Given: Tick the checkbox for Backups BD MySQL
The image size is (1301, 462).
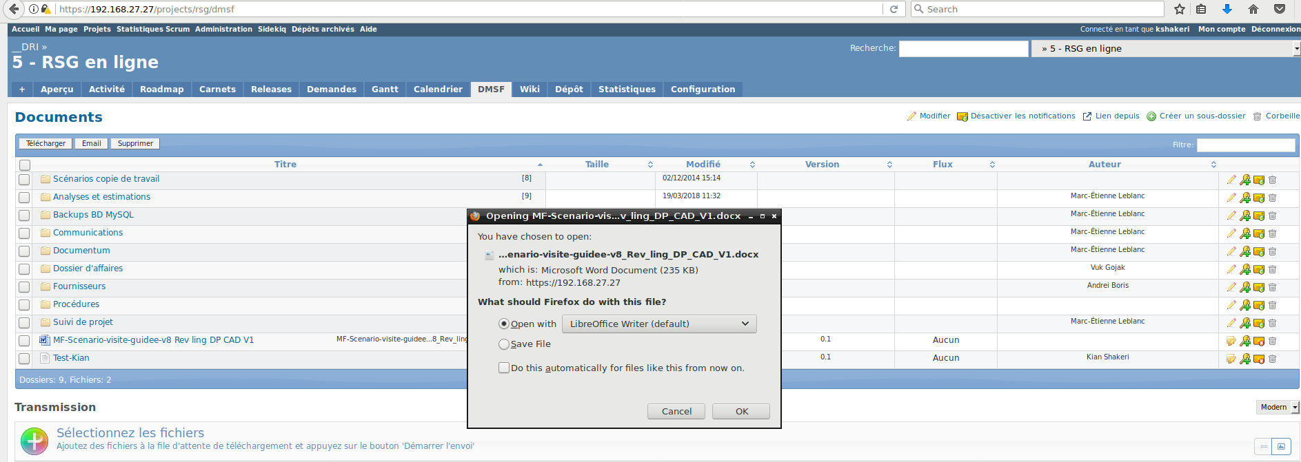Looking at the screenshot, I should click(25, 216).
